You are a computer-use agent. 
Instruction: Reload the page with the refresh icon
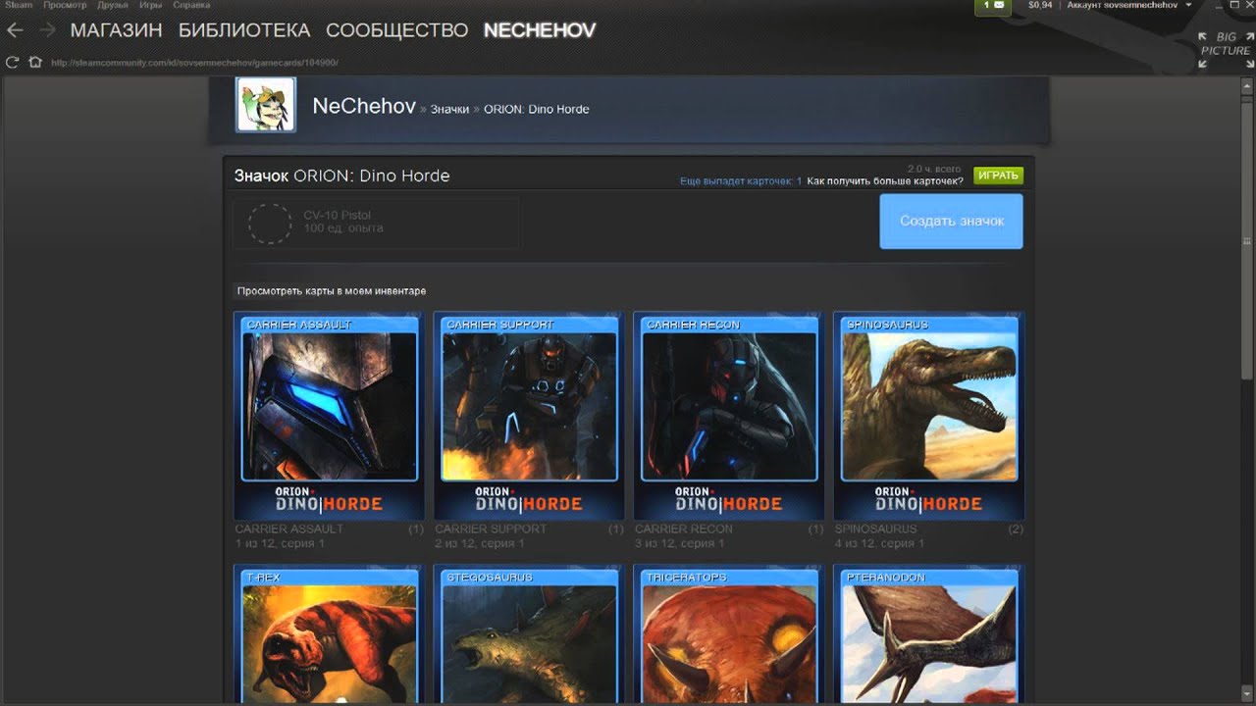point(13,62)
